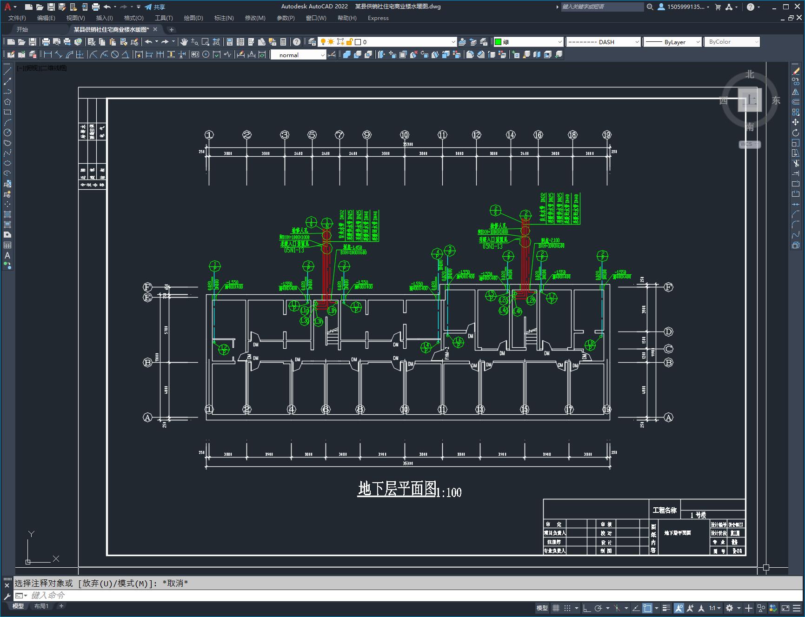Toggle object snap in status bar

(x=647, y=608)
